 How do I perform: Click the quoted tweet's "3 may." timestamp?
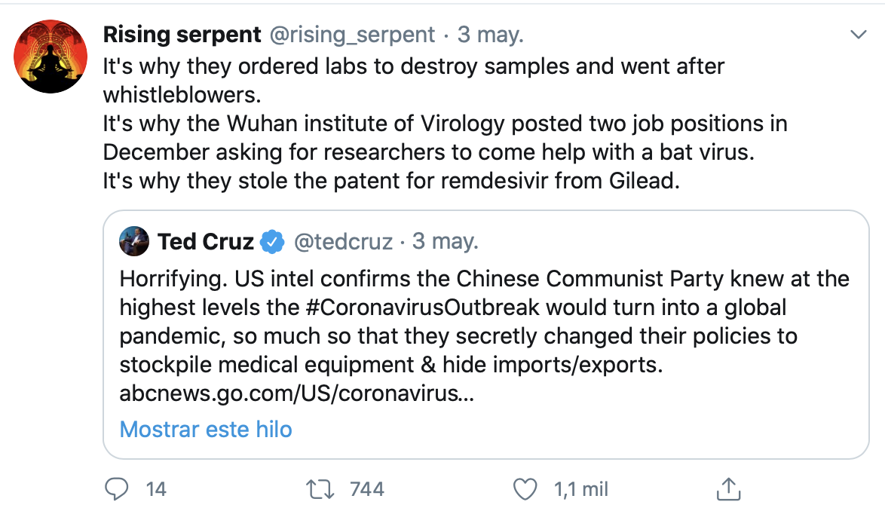point(446,241)
